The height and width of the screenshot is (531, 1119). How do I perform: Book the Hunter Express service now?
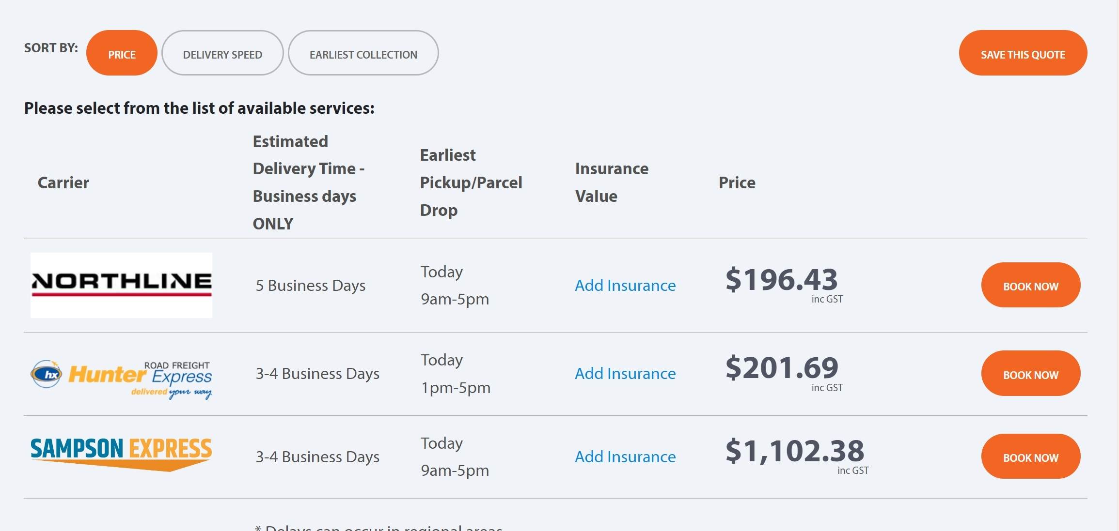tap(1031, 374)
